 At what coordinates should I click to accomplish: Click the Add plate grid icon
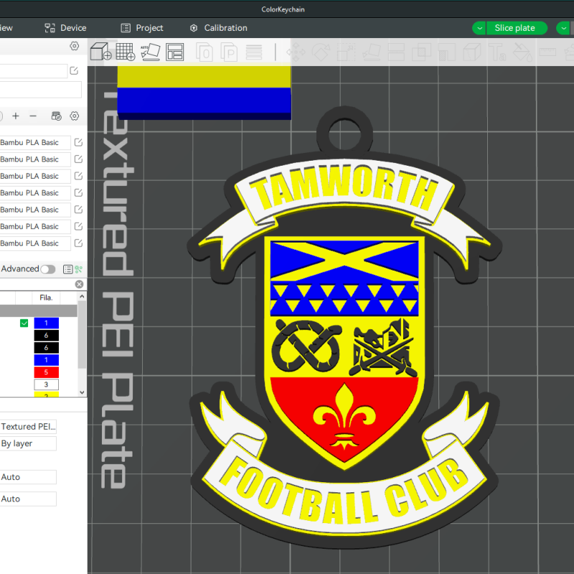coord(125,52)
